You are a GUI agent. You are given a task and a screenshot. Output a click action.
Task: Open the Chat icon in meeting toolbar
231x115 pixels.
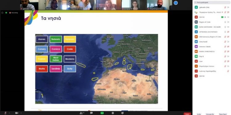point(91,113)
